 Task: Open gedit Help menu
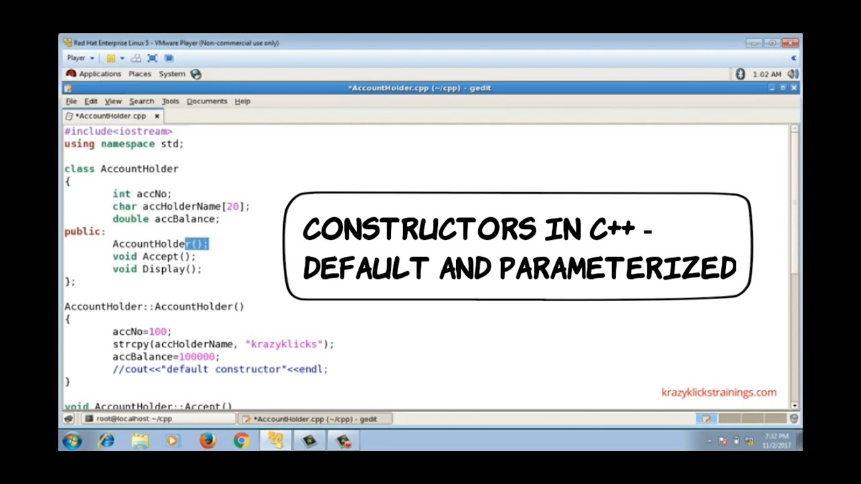pos(242,102)
